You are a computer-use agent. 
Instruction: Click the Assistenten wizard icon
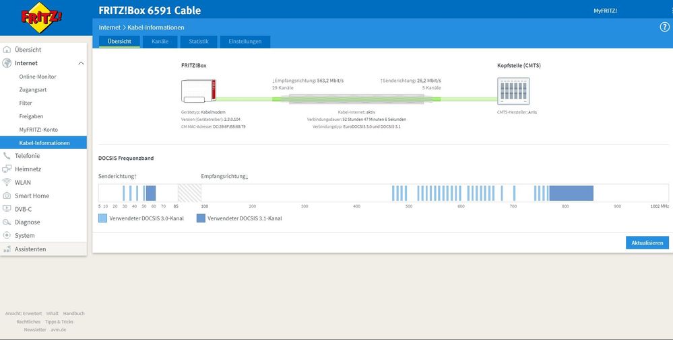tap(7, 249)
